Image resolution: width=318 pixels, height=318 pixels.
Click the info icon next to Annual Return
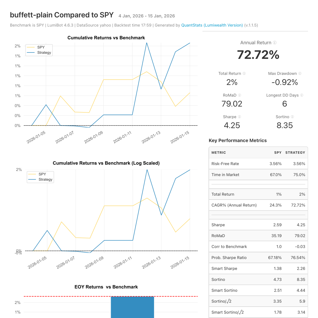pyautogui.click(x=275, y=43)
